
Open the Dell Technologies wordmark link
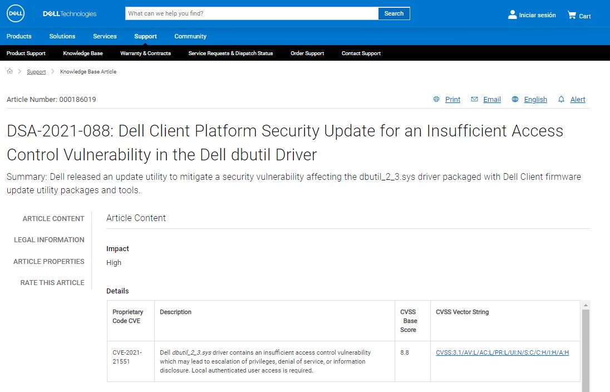(x=70, y=13)
